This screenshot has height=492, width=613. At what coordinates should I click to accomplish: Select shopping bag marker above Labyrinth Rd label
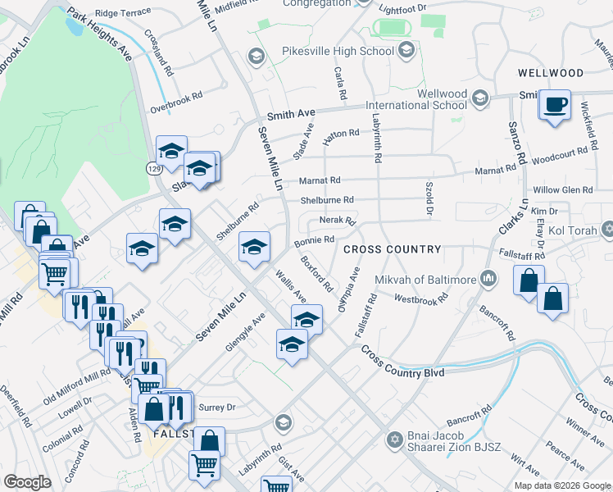point(209,441)
